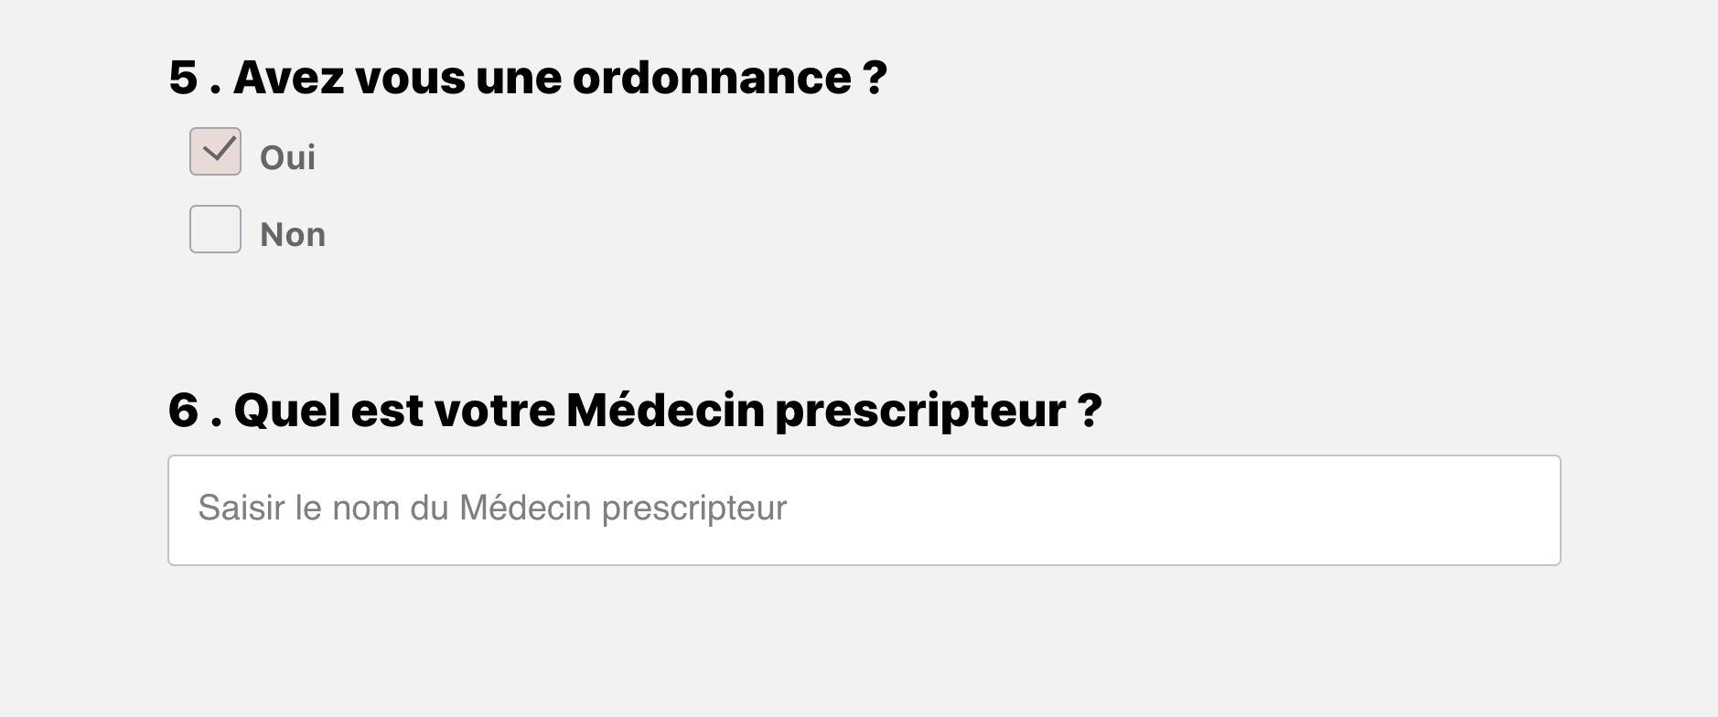
Task: Click the Non label text
Action: pyautogui.click(x=293, y=235)
